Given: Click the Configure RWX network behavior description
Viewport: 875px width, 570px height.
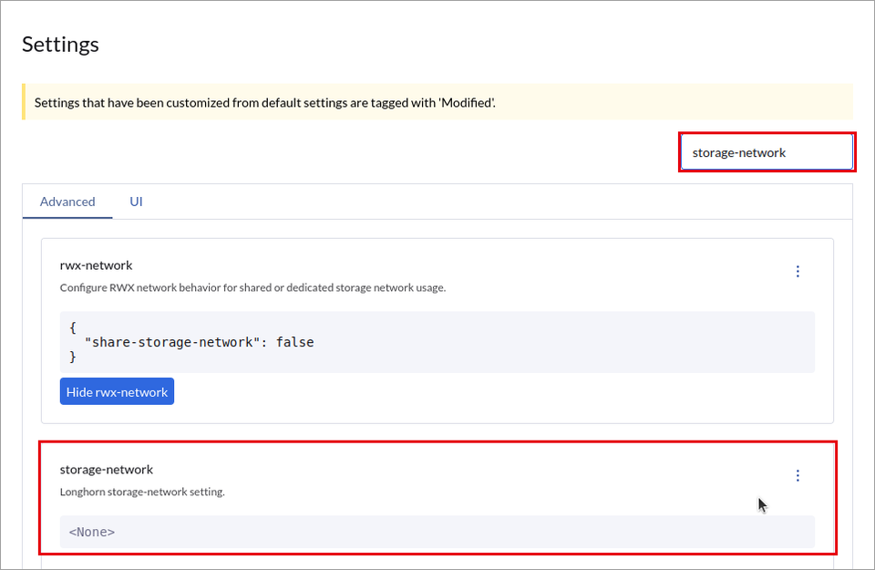Looking at the screenshot, I should [252, 287].
